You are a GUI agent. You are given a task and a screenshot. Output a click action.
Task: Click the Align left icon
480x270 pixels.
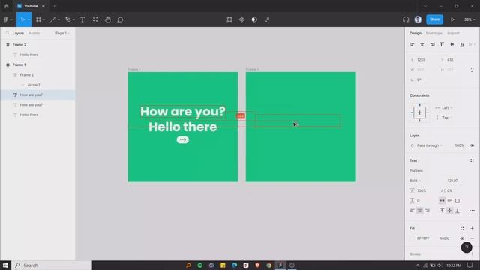pyautogui.click(x=412, y=45)
